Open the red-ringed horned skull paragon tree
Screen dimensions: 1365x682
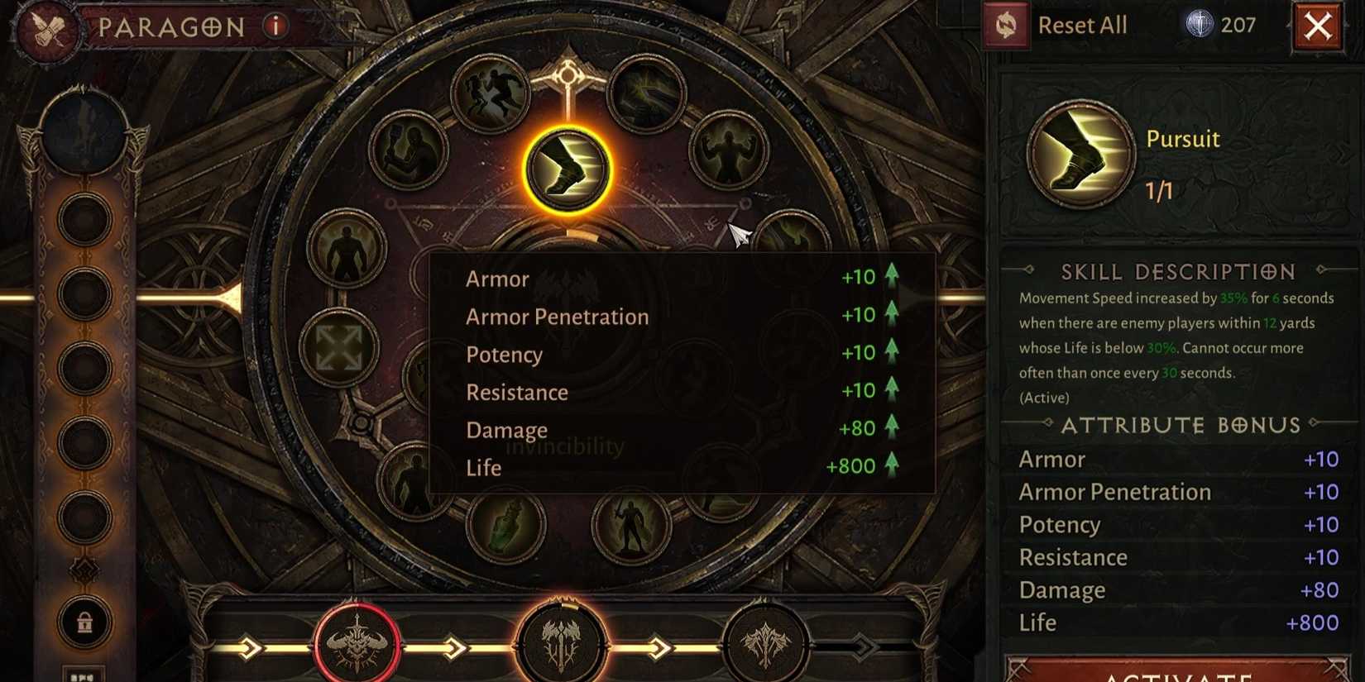[357, 644]
